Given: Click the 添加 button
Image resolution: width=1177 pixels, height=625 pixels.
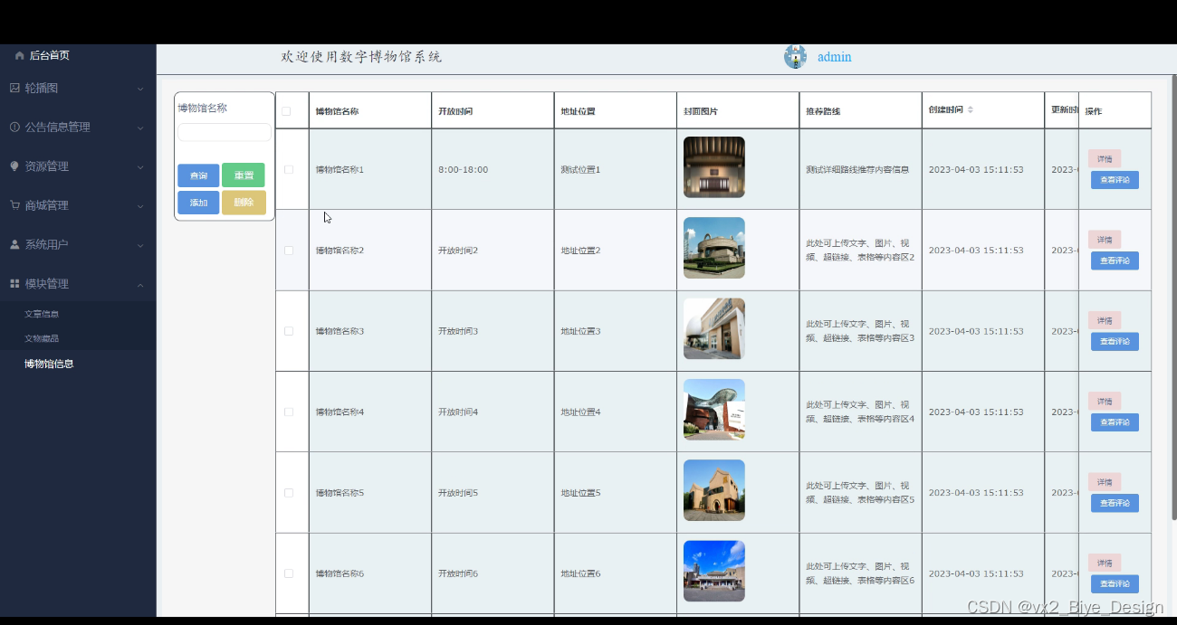Looking at the screenshot, I should [198, 203].
